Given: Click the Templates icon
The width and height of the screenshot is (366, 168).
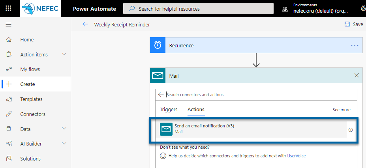Looking at the screenshot, I should [9, 99].
